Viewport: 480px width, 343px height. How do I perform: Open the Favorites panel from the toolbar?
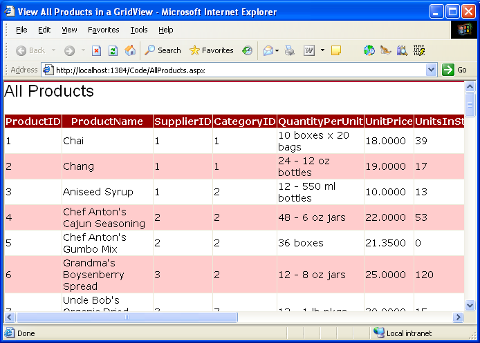pyautogui.click(x=211, y=50)
